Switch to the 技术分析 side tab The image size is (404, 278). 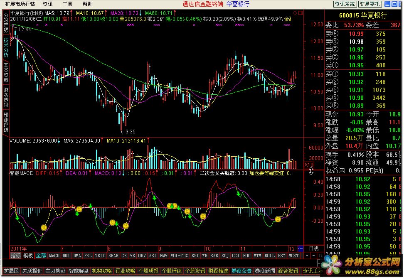tap(6, 48)
